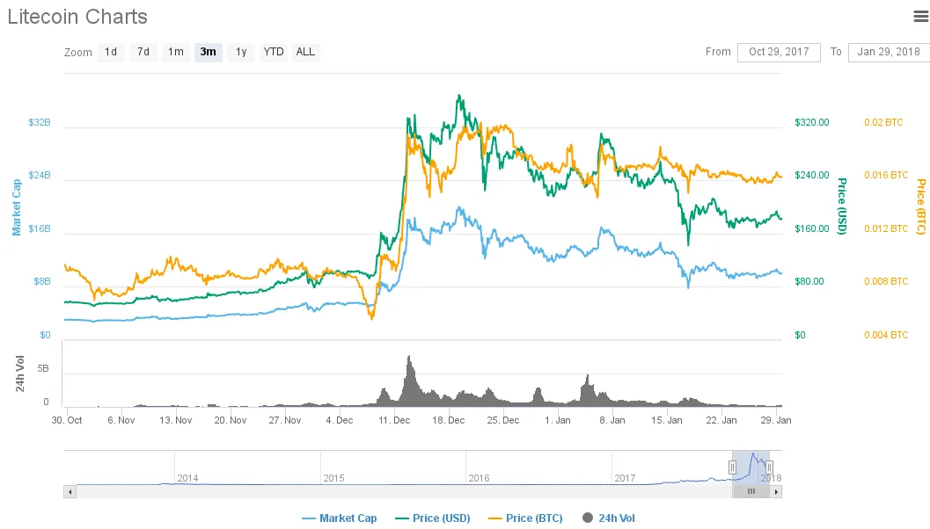Click the 2015 label in navigator
Image resolution: width=930 pixels, height=529 pixels.
(334, 478)
